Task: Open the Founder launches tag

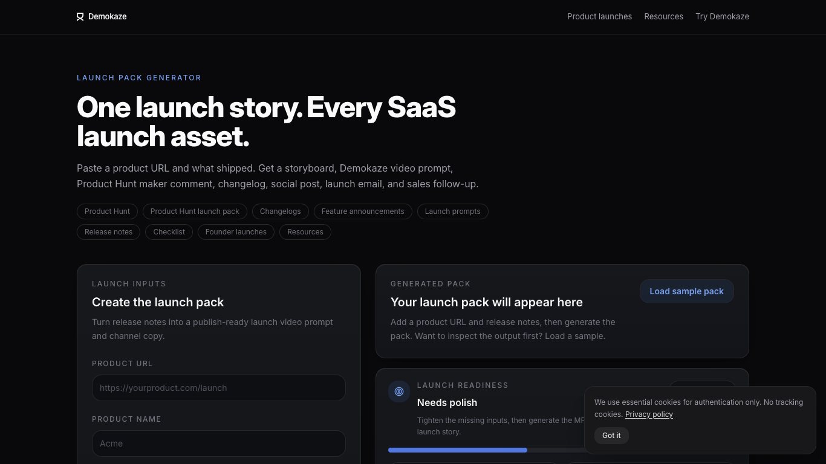Action: (x=236, y=232)
